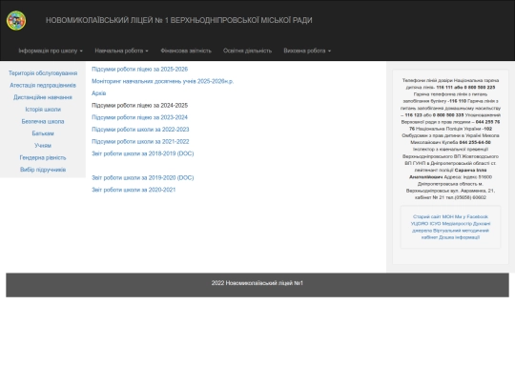Open Атестація педпрацівників in the sidebar
Viewport: 515px width, 386px height.
pos(43,86)
